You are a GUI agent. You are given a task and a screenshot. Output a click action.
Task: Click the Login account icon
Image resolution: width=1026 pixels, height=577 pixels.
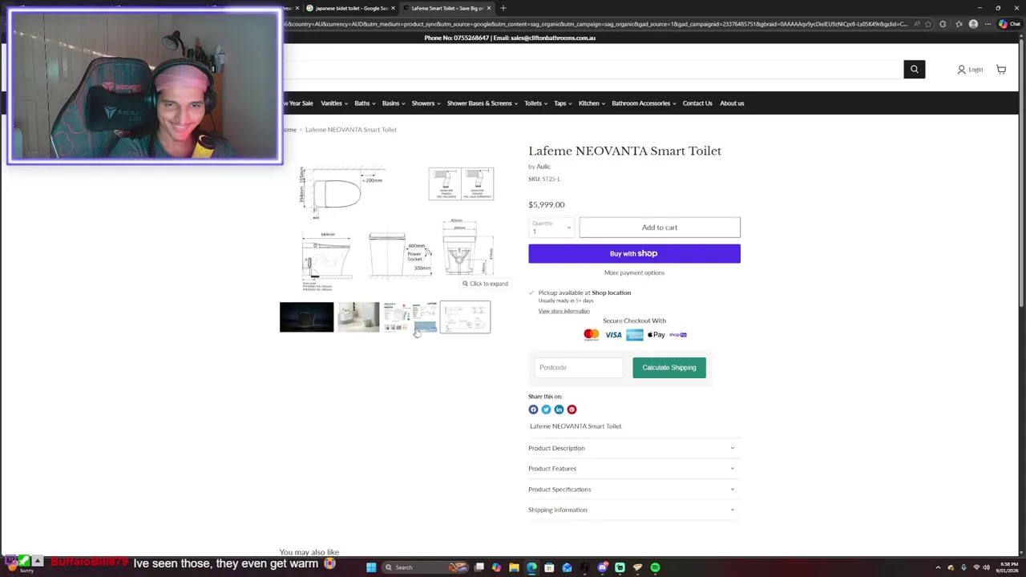click(961, 70)
